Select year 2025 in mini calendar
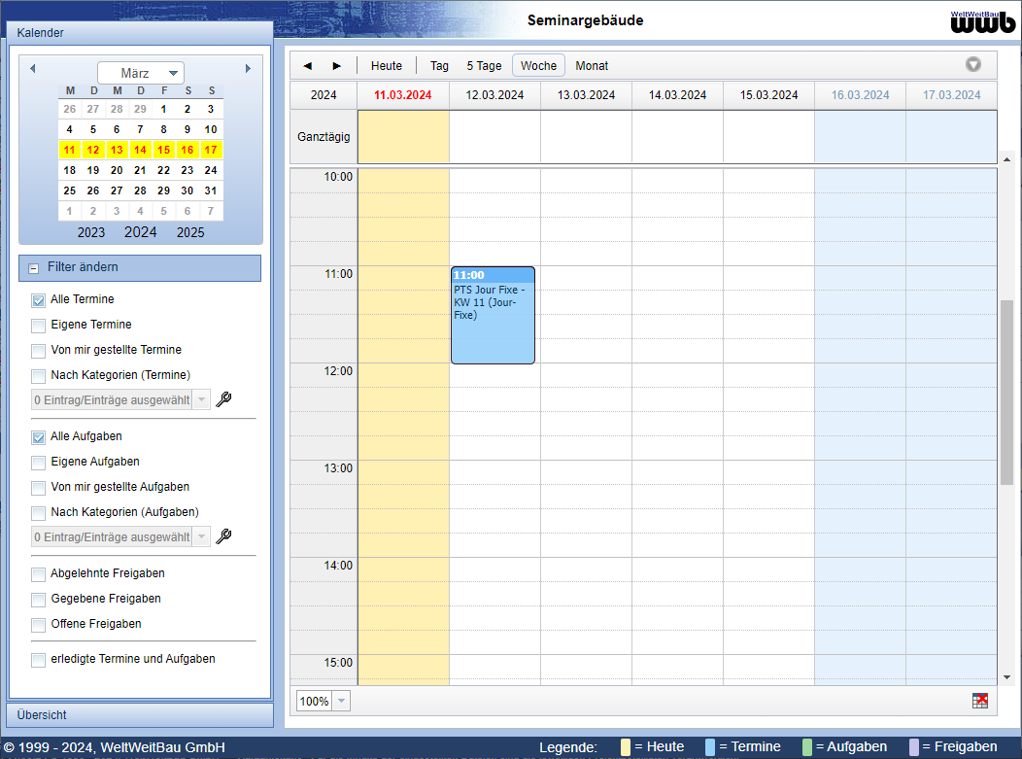Screen dimensions: 1022x759 pyautogui.click(x=190, y=232)
